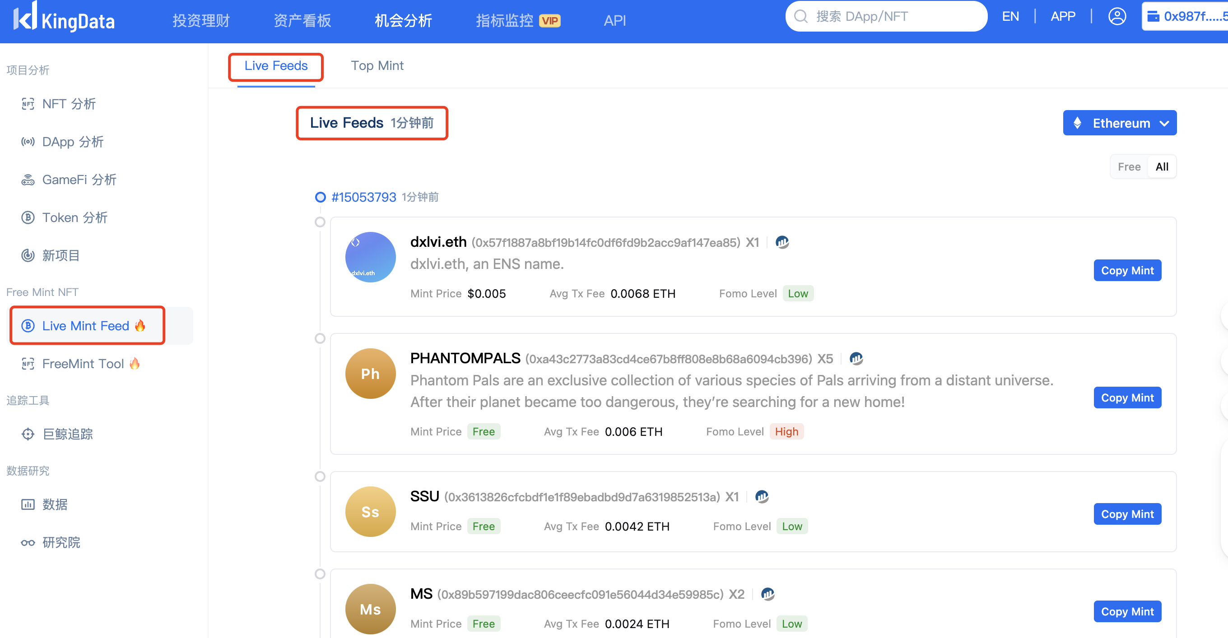Select the All filter option

1162,167
